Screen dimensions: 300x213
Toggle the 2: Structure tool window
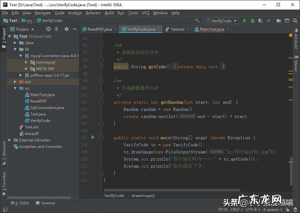tap(4, 153)
